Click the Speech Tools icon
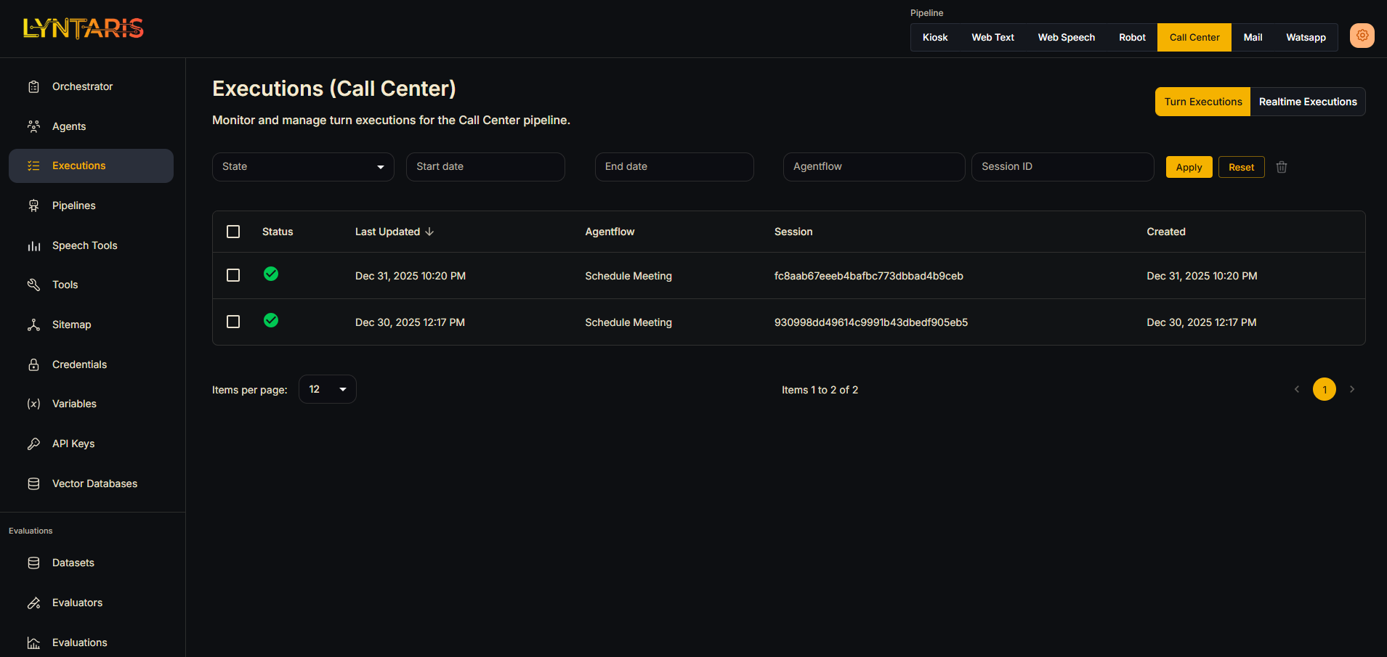1387x657 pixels. 33,245
